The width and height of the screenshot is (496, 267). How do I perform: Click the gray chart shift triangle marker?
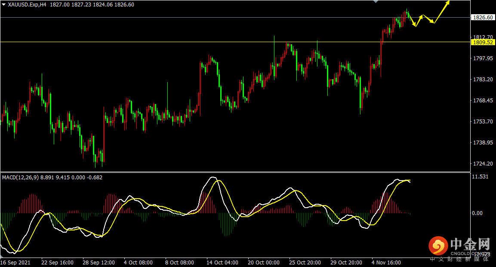point(376,2)
